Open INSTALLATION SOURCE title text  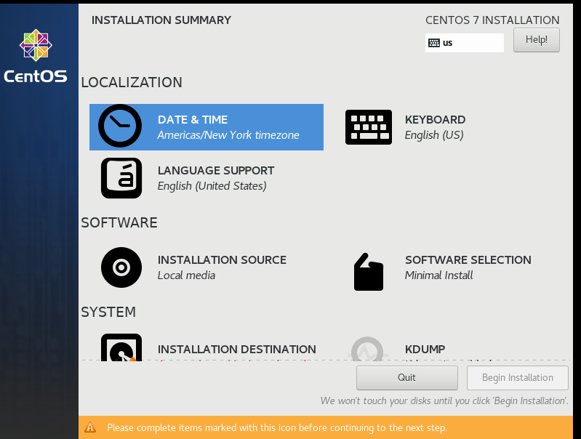click(x=222, y=259)
